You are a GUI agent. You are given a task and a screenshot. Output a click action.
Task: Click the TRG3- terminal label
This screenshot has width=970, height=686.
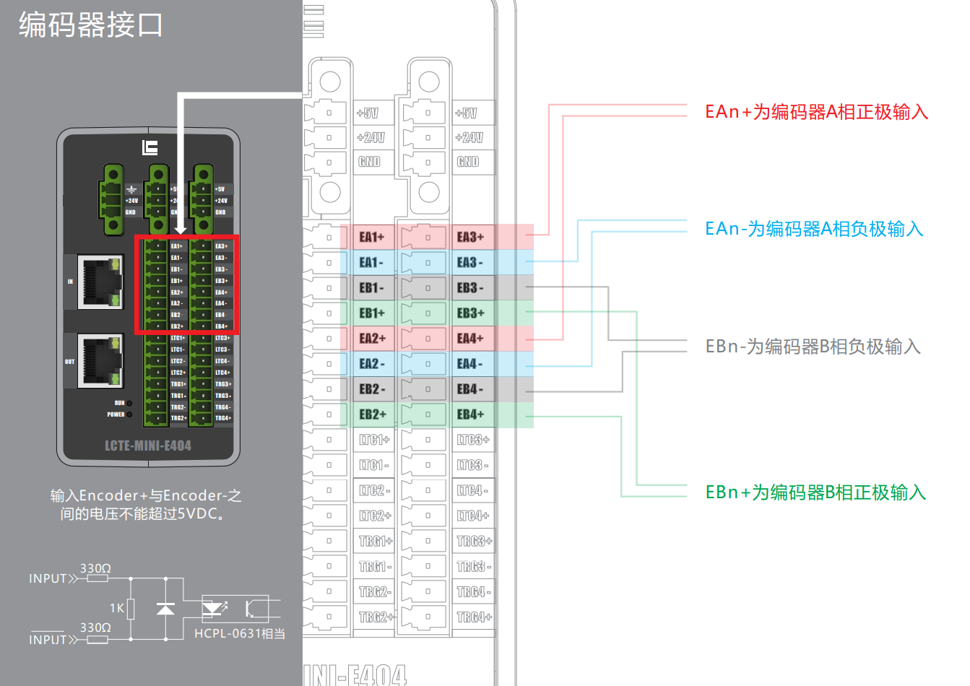[x=475, y=566]
